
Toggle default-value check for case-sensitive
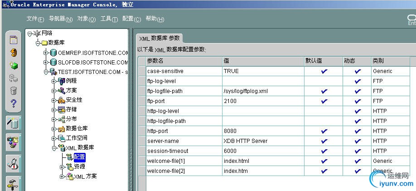point(324,71)
